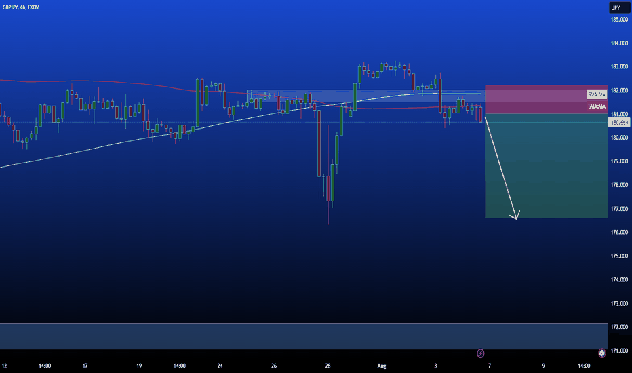Click the 185.000 price axis label
This screenshot has width=632, height=373.
619,20
